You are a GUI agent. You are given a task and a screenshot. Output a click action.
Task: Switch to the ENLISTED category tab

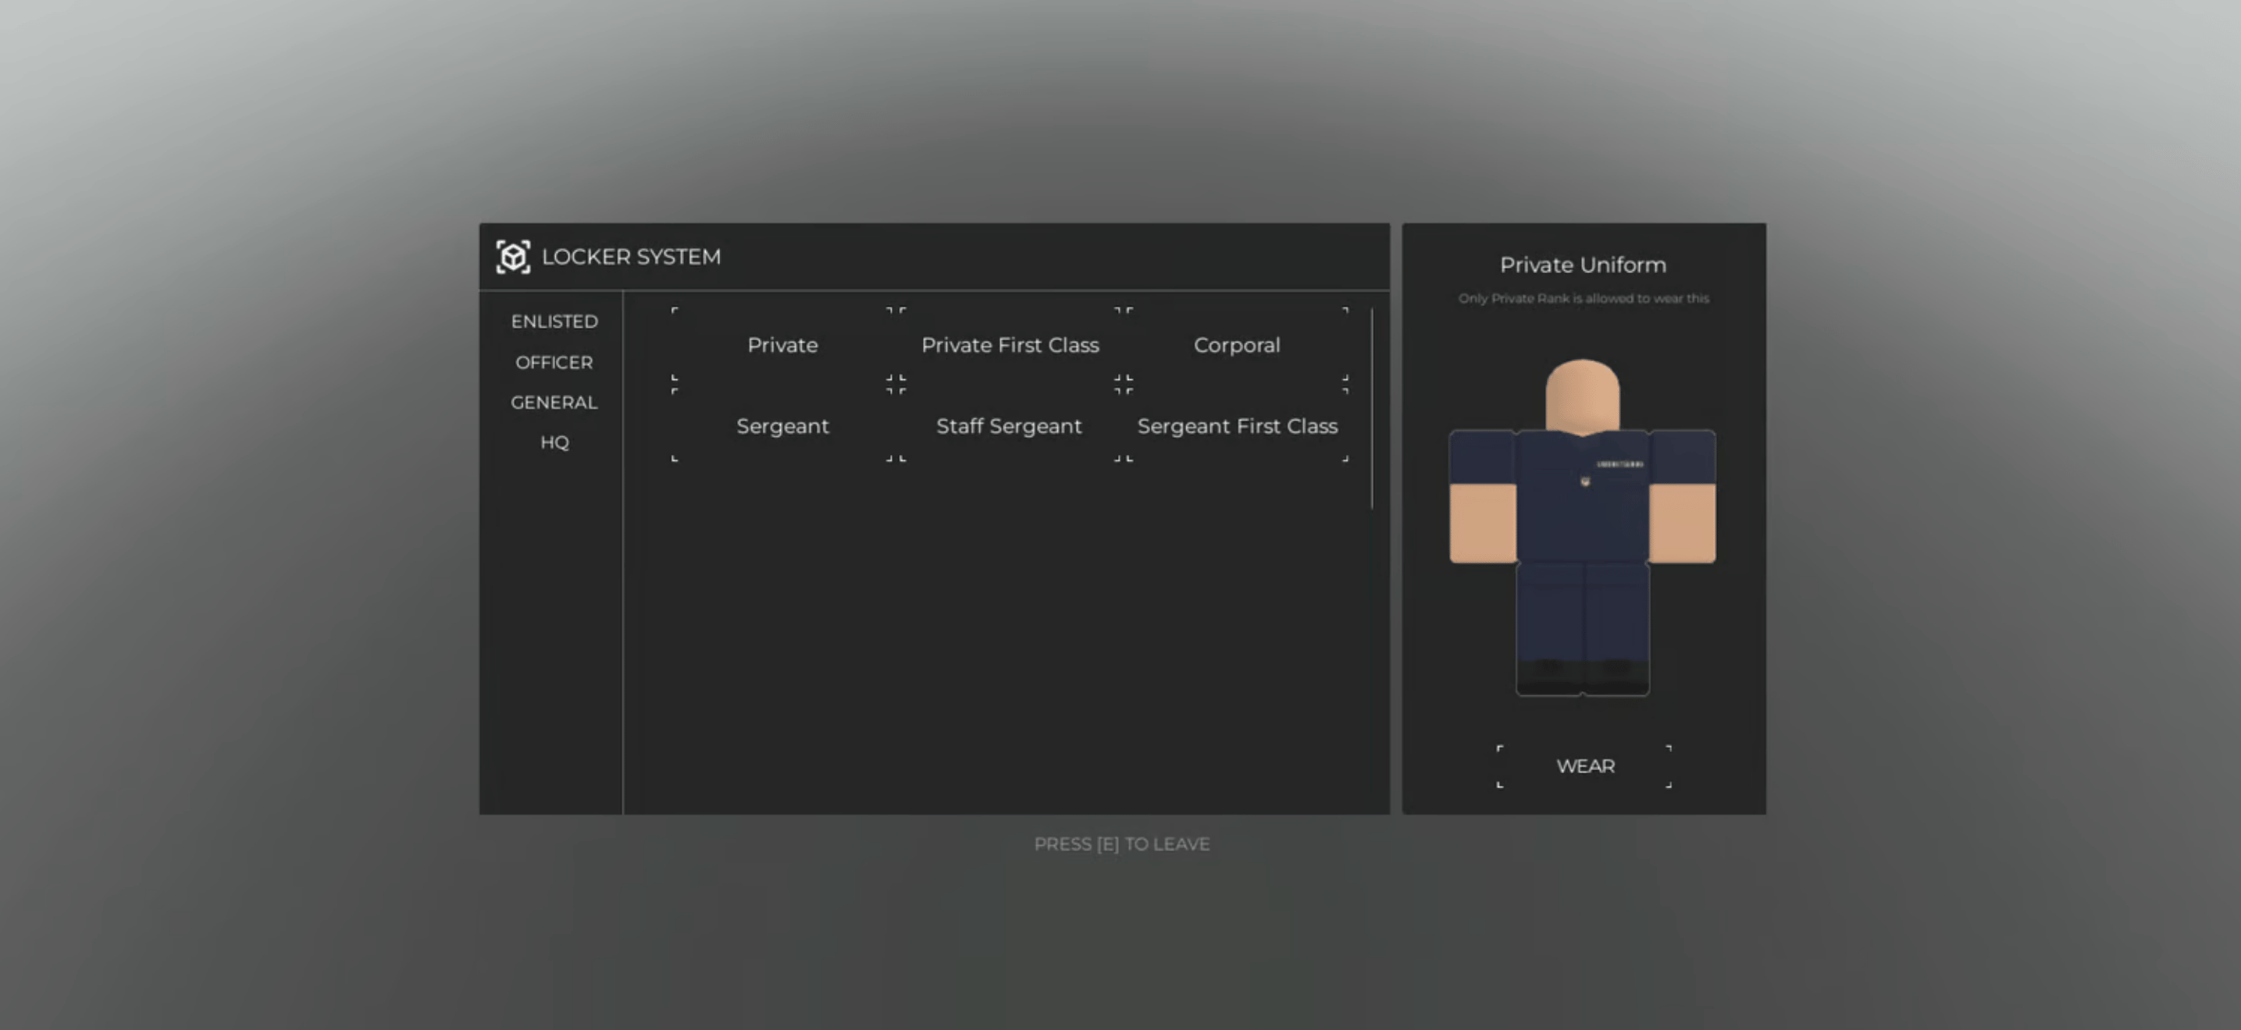(x=554, y=321)
